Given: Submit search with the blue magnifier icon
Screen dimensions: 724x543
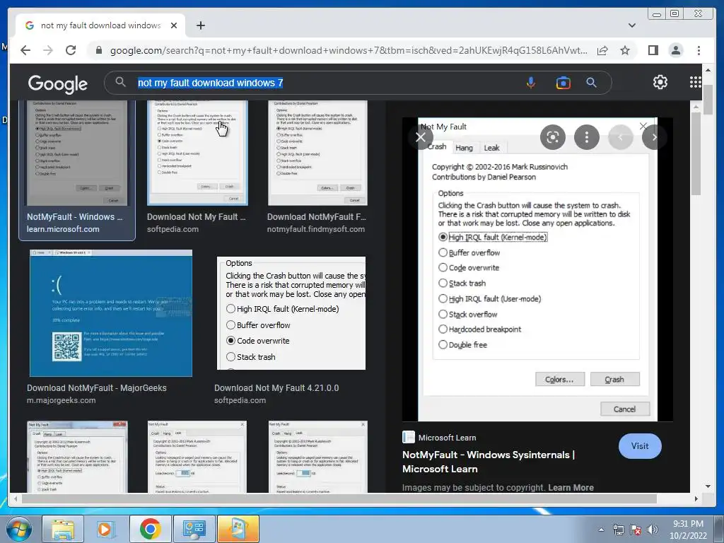Looking at the screenshot, I should tap(592, 83).
